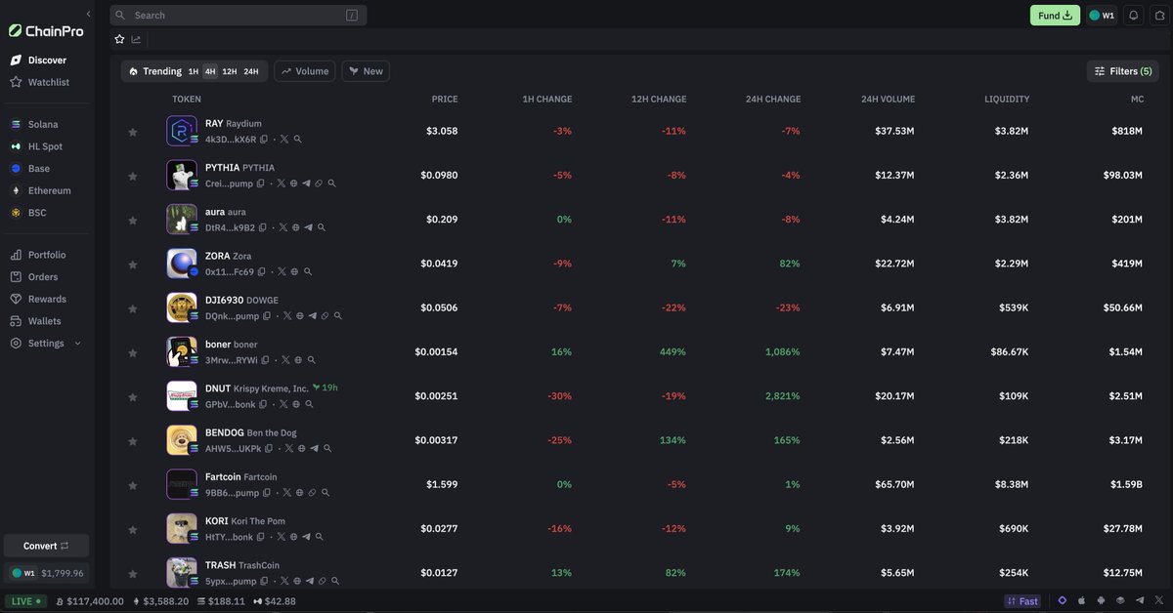Open the chart icon beside the star tab

(x=136, y=39)
